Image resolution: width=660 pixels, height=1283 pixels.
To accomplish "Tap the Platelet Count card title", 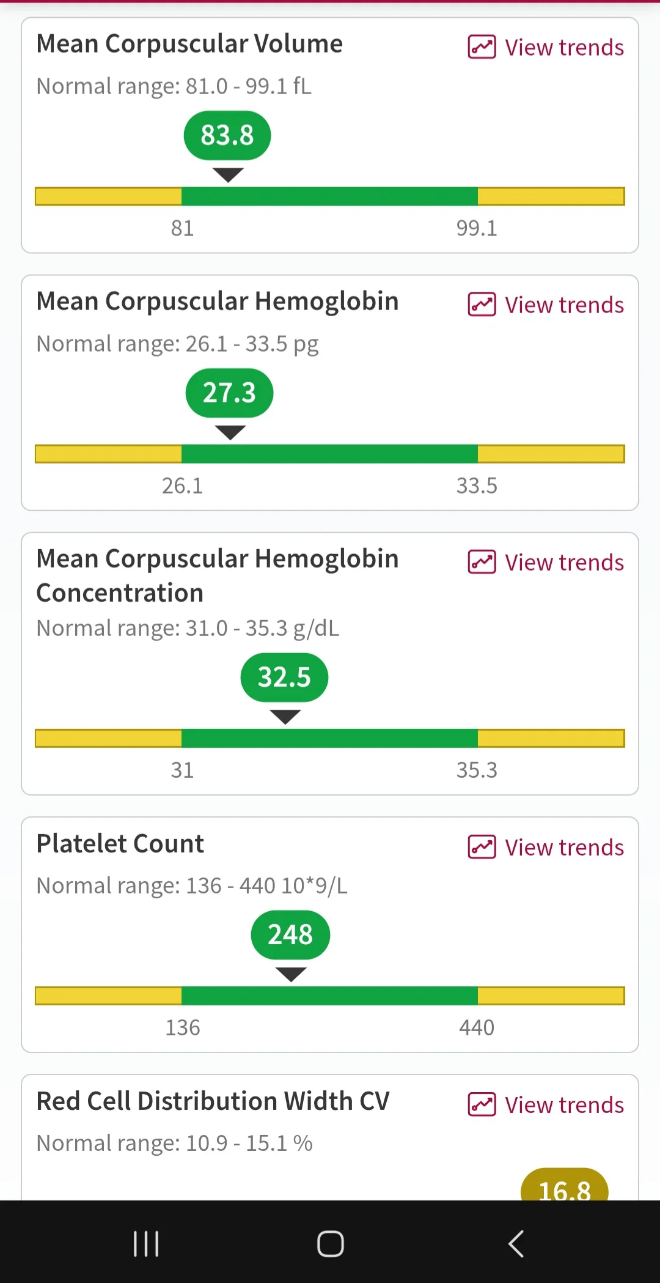I will (120, 843).
